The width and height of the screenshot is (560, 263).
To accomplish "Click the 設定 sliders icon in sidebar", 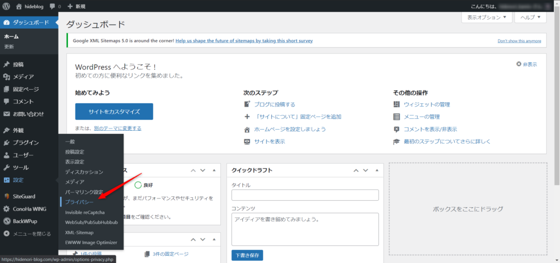I will 6,180.
